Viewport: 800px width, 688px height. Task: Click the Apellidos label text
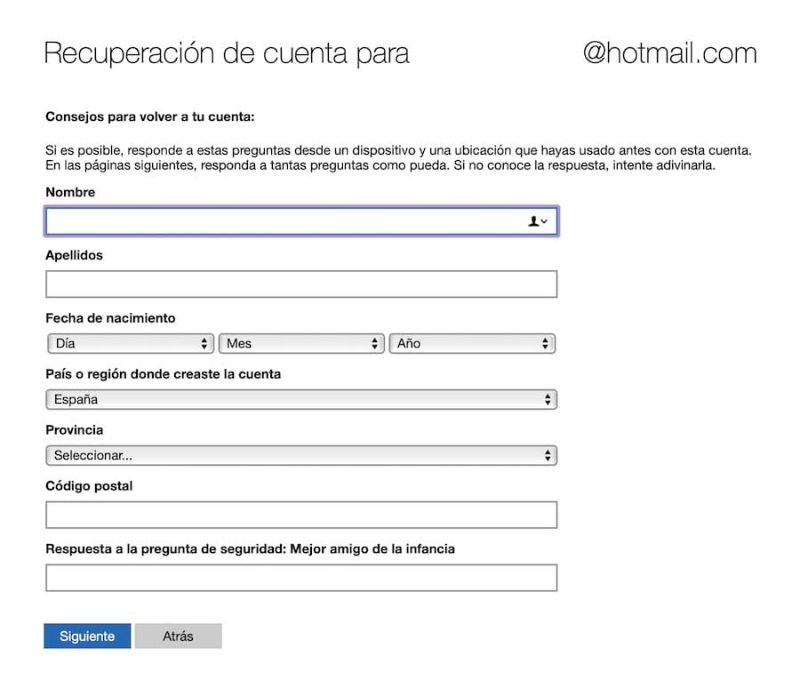click(74, 255)
